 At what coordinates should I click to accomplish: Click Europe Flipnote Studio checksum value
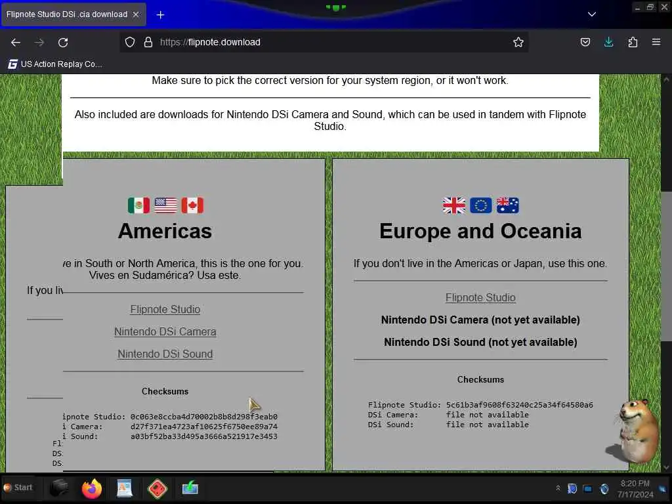coord(520,404)
